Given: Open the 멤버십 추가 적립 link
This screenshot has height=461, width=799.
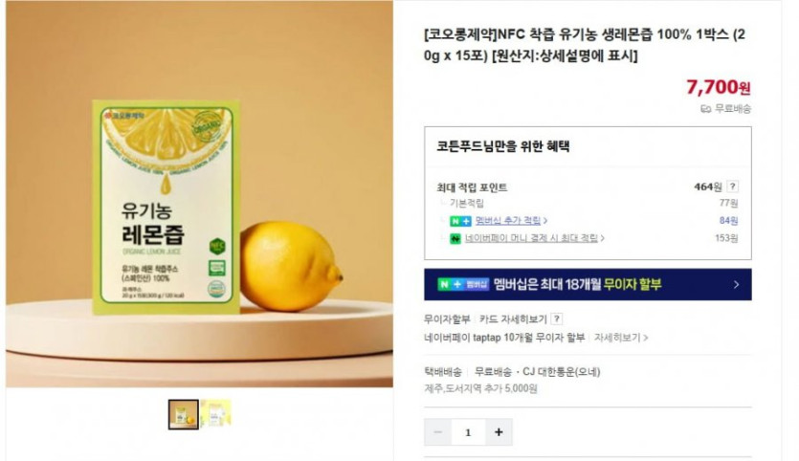Looking at the screenshot, I should point(507,221).
